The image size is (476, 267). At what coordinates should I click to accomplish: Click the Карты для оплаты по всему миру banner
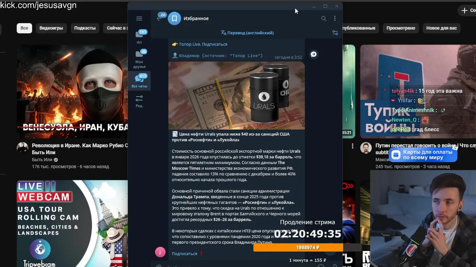423,155
